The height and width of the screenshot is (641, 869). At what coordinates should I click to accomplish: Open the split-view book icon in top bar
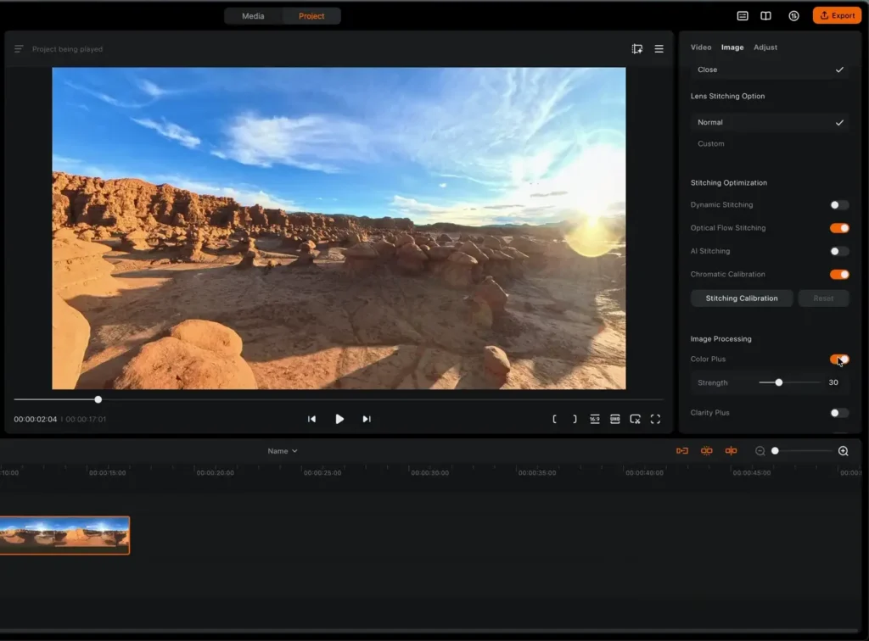tap(765, 15)
